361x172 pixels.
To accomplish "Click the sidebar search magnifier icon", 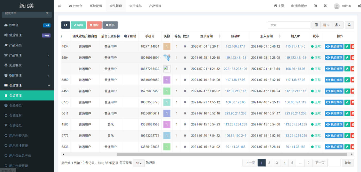I will click(x=47, y=13).
